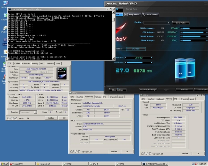Lower CPU Ratio using the left arrow
The width and height of the screenshot is (208, 166).
coord(125,63)
